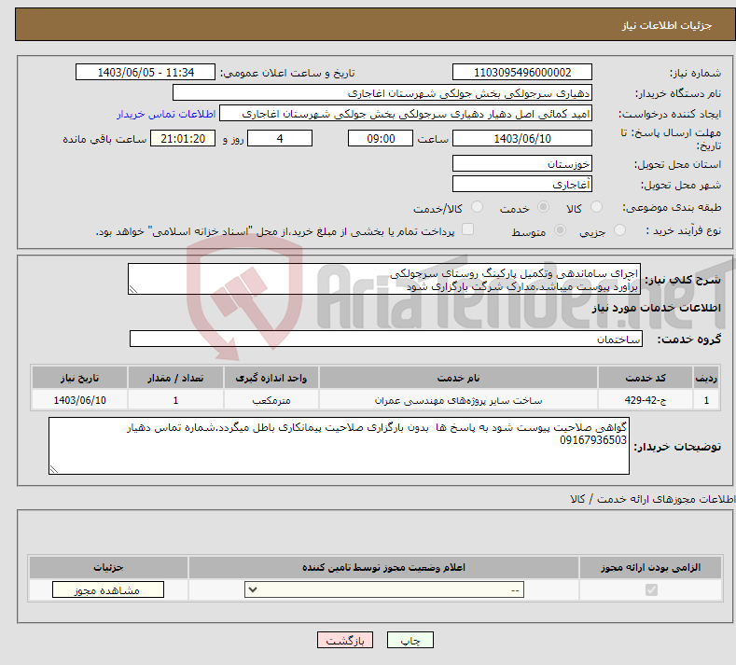Click the اطلاعات مجوزهای ارائه خدمت / کالا heading
Viewport: 736px width, 665px height.
coord(652,499)
